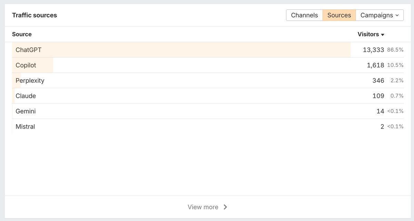The width and height of the screenshot is (414, 221).
Task: Select the ChatGPT source row
Action: point(28,50)
